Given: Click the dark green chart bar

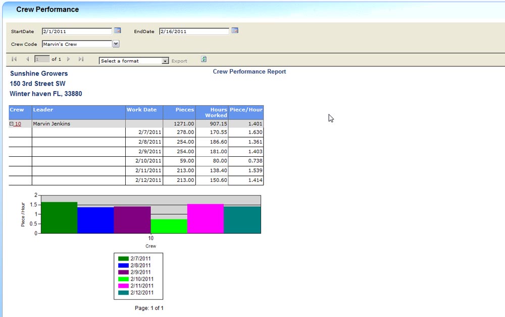Looking at the screenshot, I should 59,218.
